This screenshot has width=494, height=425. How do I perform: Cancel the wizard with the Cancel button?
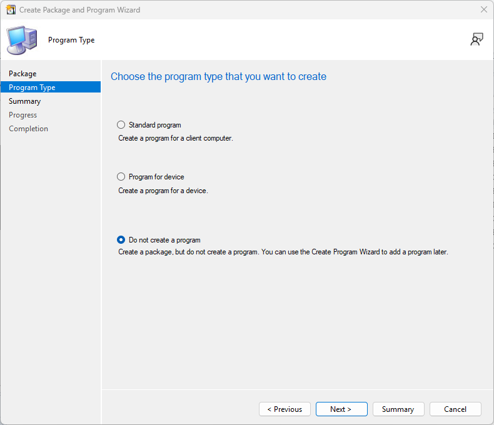point(455,409)
